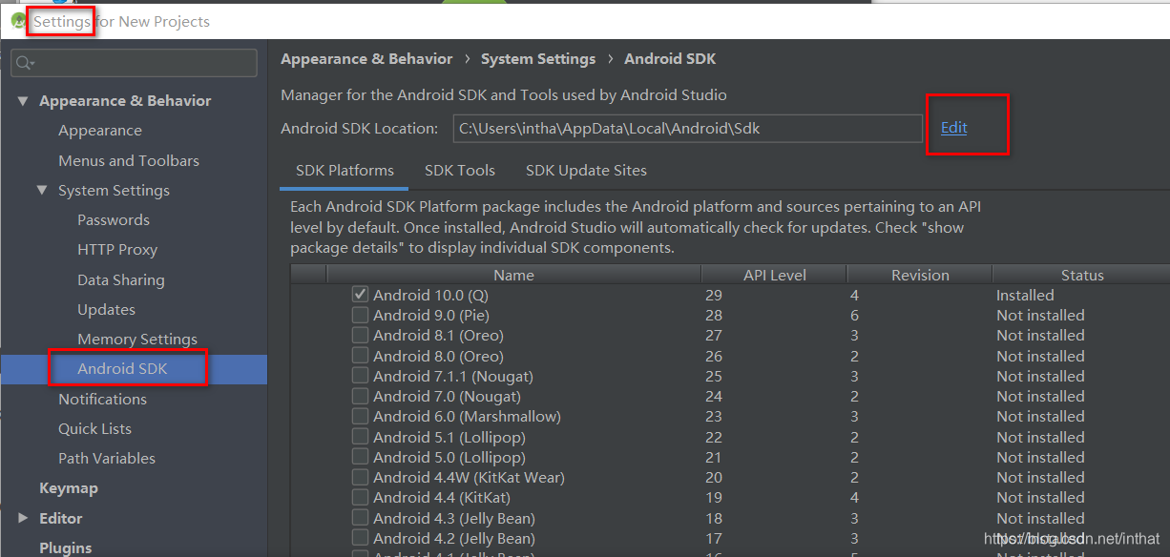Click API level 23 cell

(x=713, y=417)
